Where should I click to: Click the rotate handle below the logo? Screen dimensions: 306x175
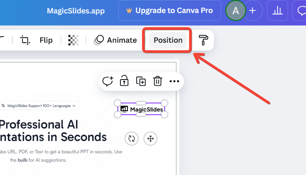tap(131, 138)
